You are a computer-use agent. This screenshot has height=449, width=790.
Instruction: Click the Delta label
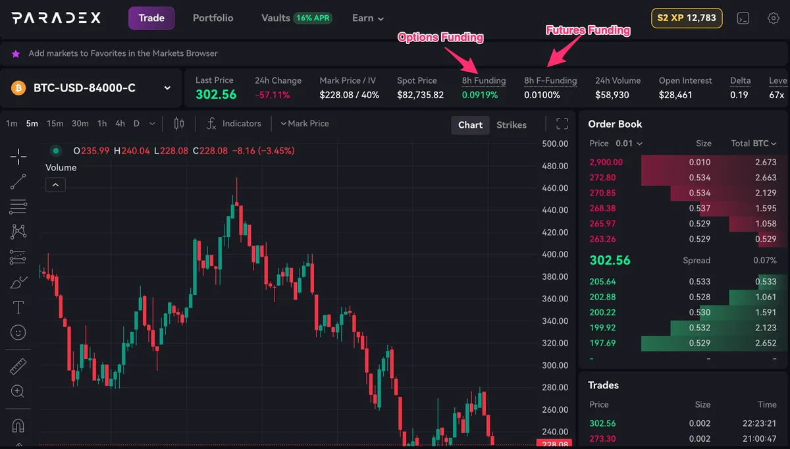741,80
